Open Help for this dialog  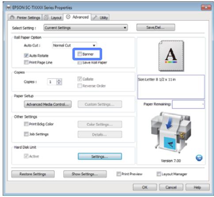point(197,187)
